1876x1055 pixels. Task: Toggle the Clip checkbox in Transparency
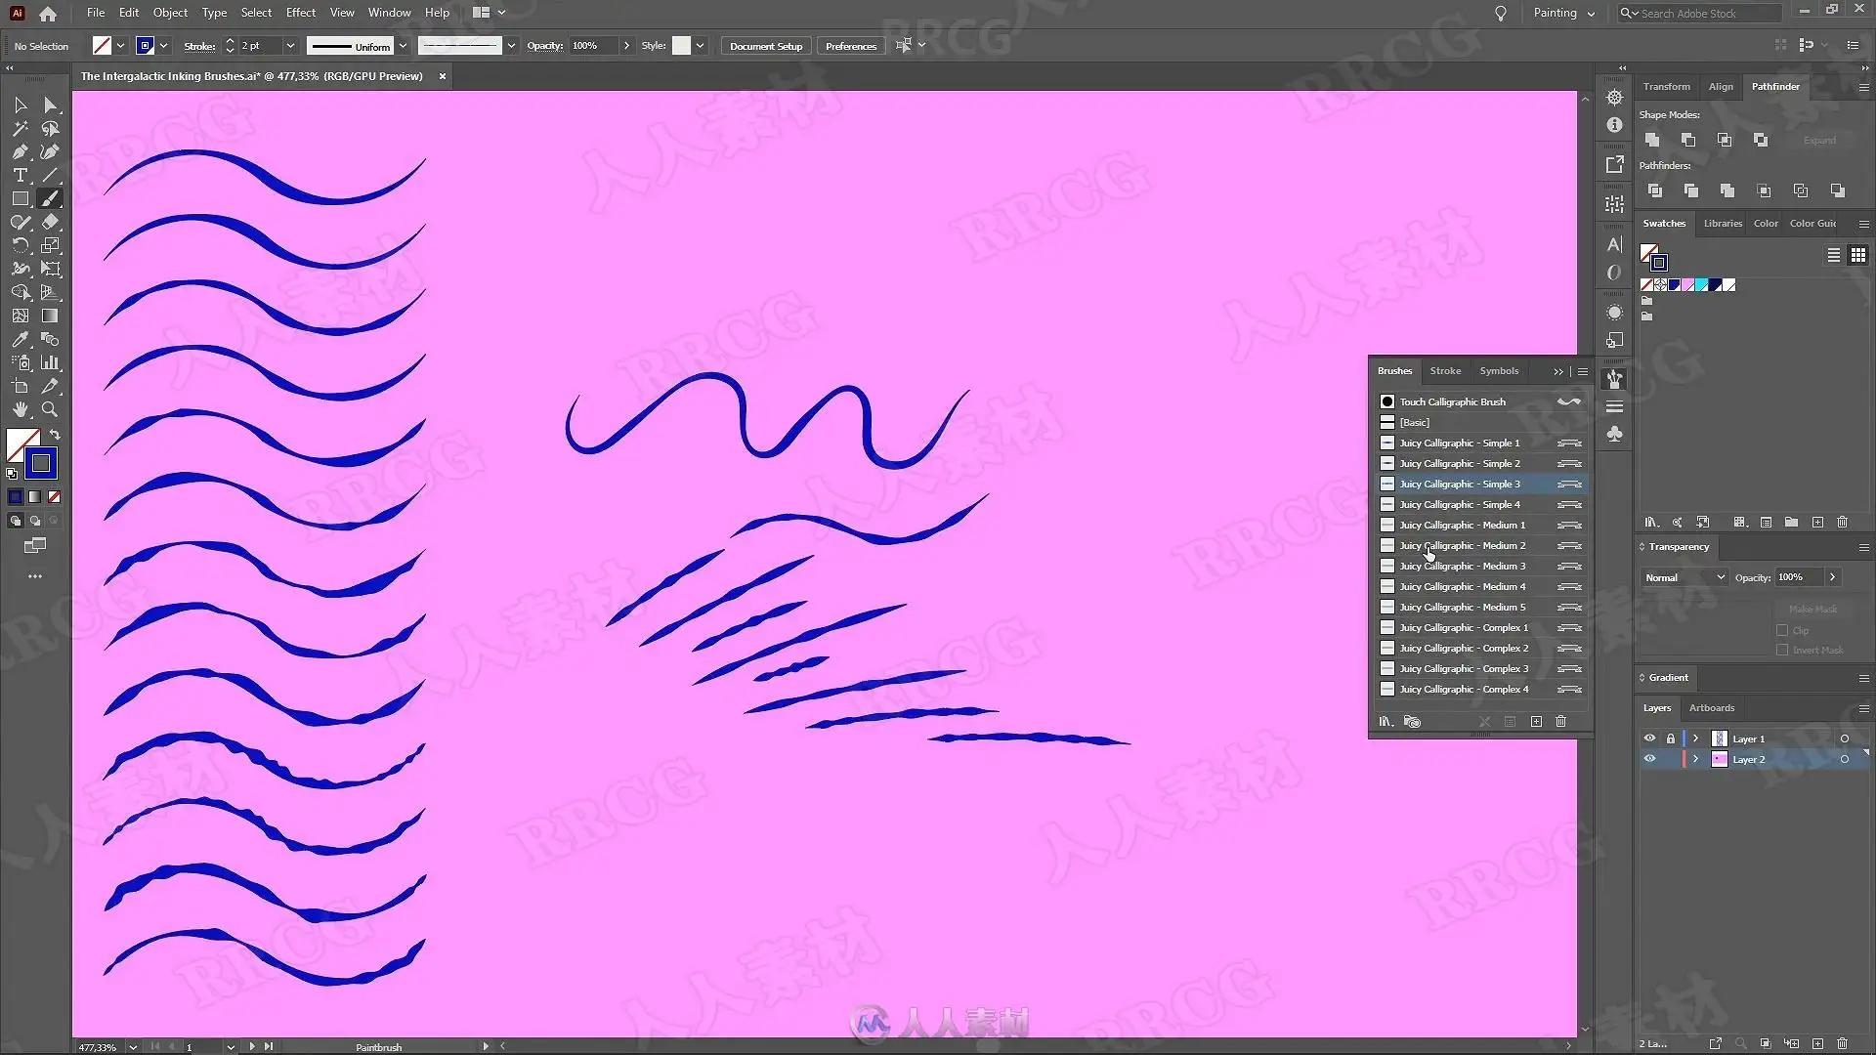point(1782,630)
